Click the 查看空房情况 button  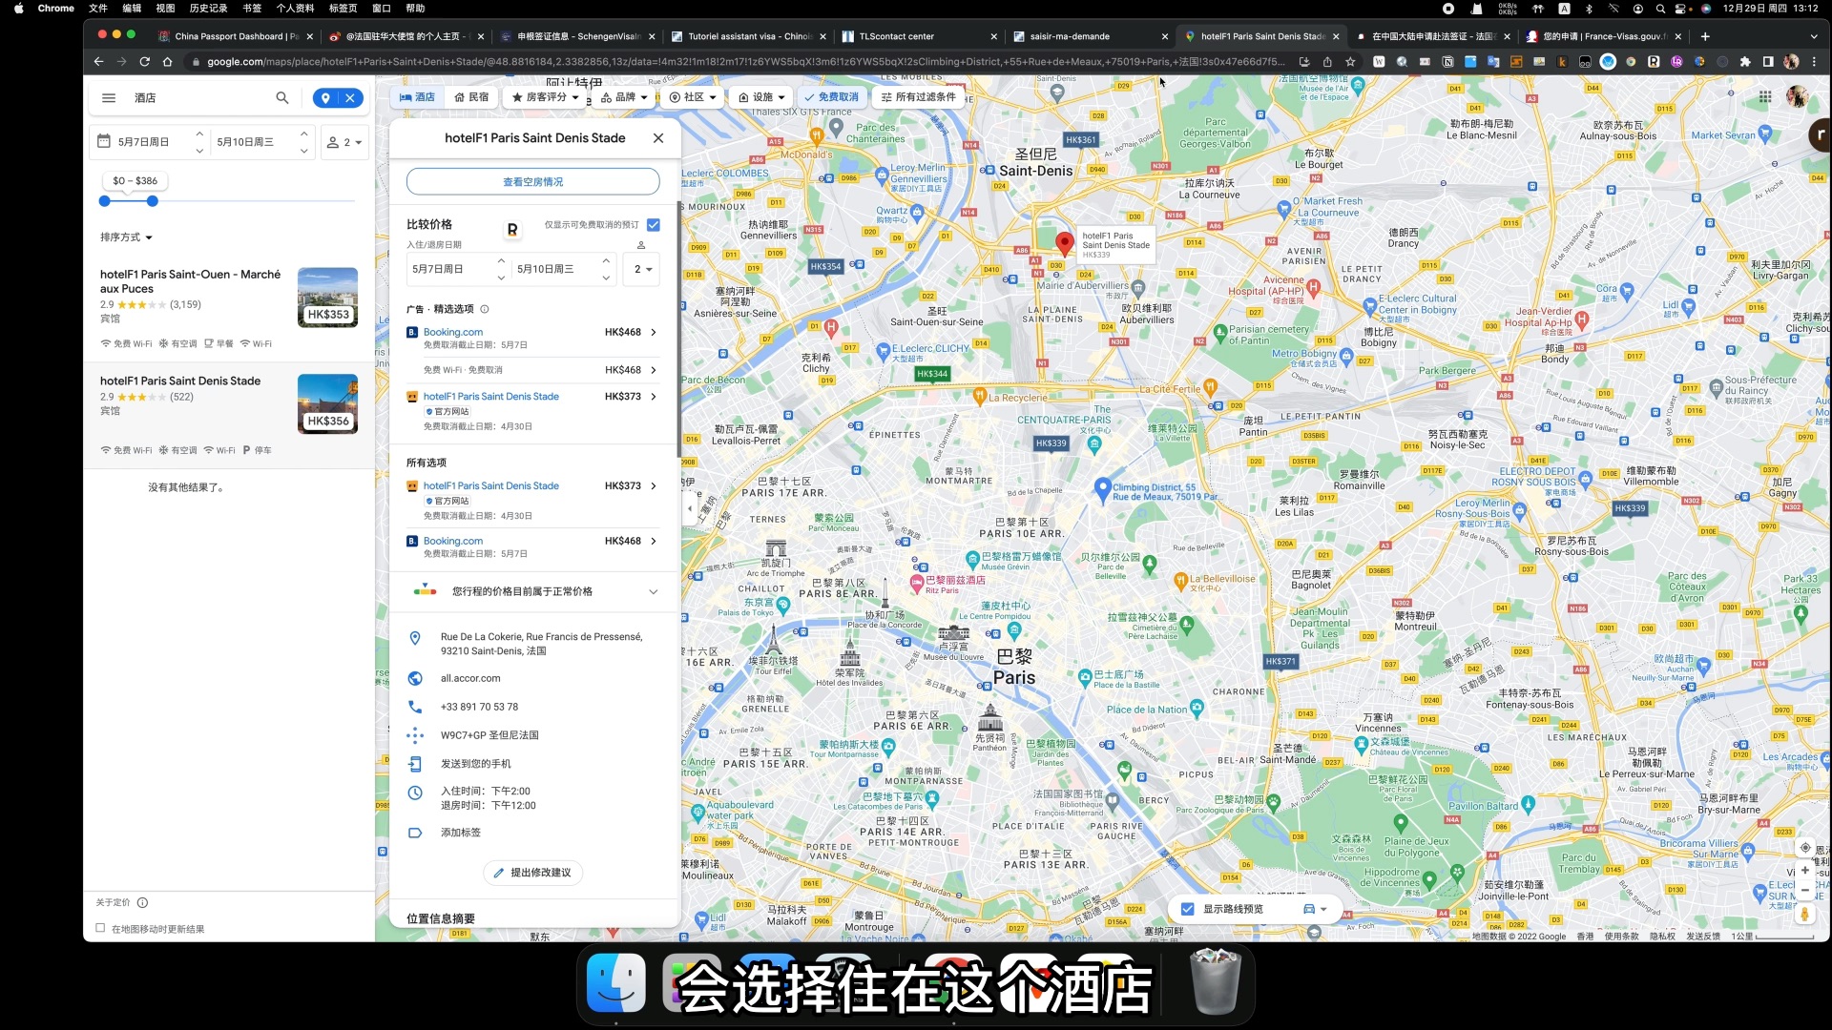(533, 182)
